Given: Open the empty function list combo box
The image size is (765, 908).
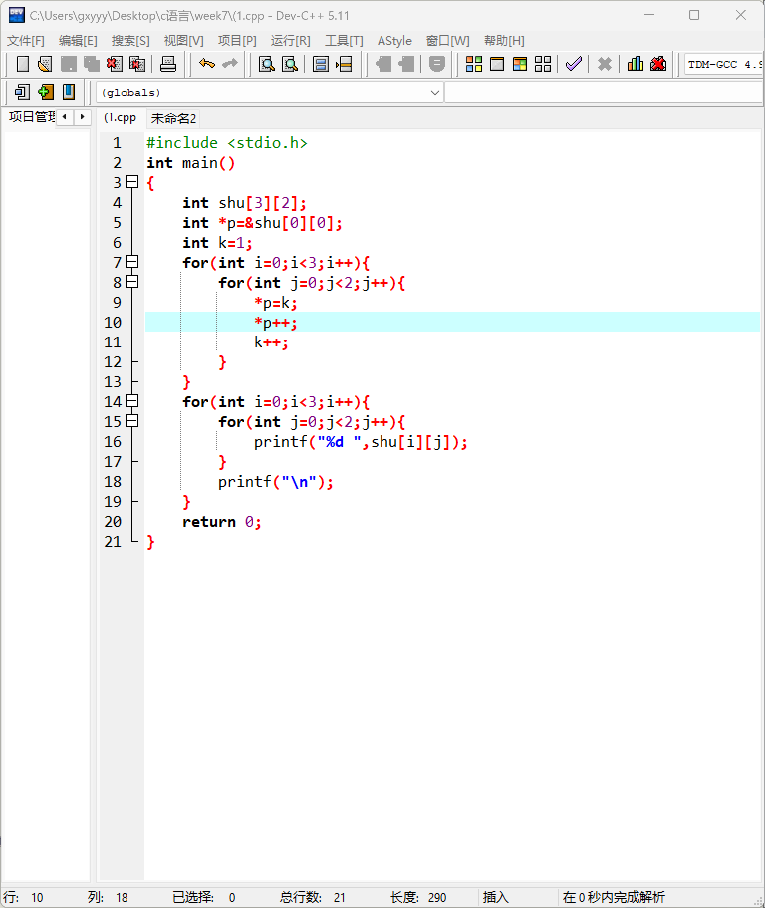Looking at the screenshot, I should 604,92.
